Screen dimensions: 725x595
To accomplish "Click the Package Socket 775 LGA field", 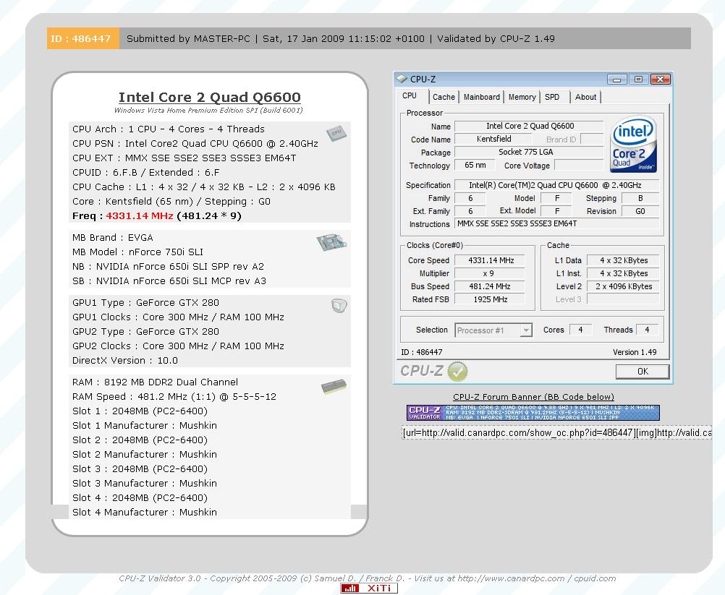I will (529, 152).
